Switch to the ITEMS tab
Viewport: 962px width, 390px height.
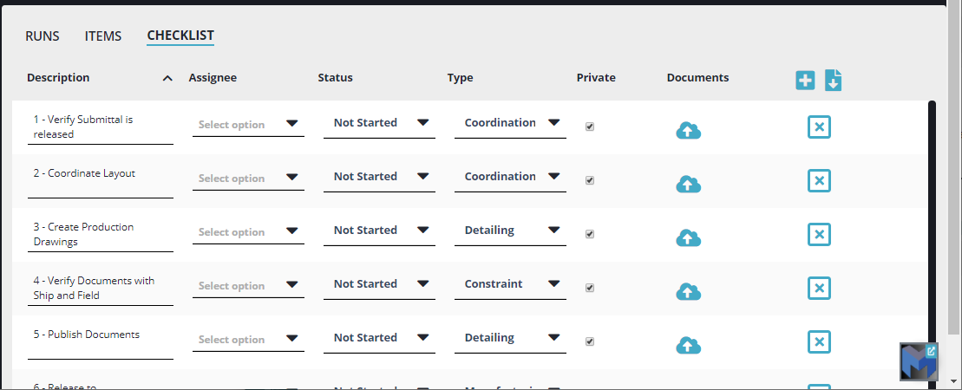(103, 36)
